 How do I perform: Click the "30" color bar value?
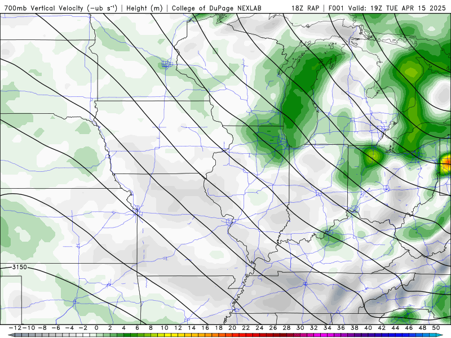[300, 328]
